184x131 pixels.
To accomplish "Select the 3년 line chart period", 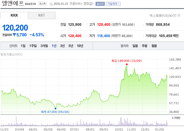I will [62, 46].
